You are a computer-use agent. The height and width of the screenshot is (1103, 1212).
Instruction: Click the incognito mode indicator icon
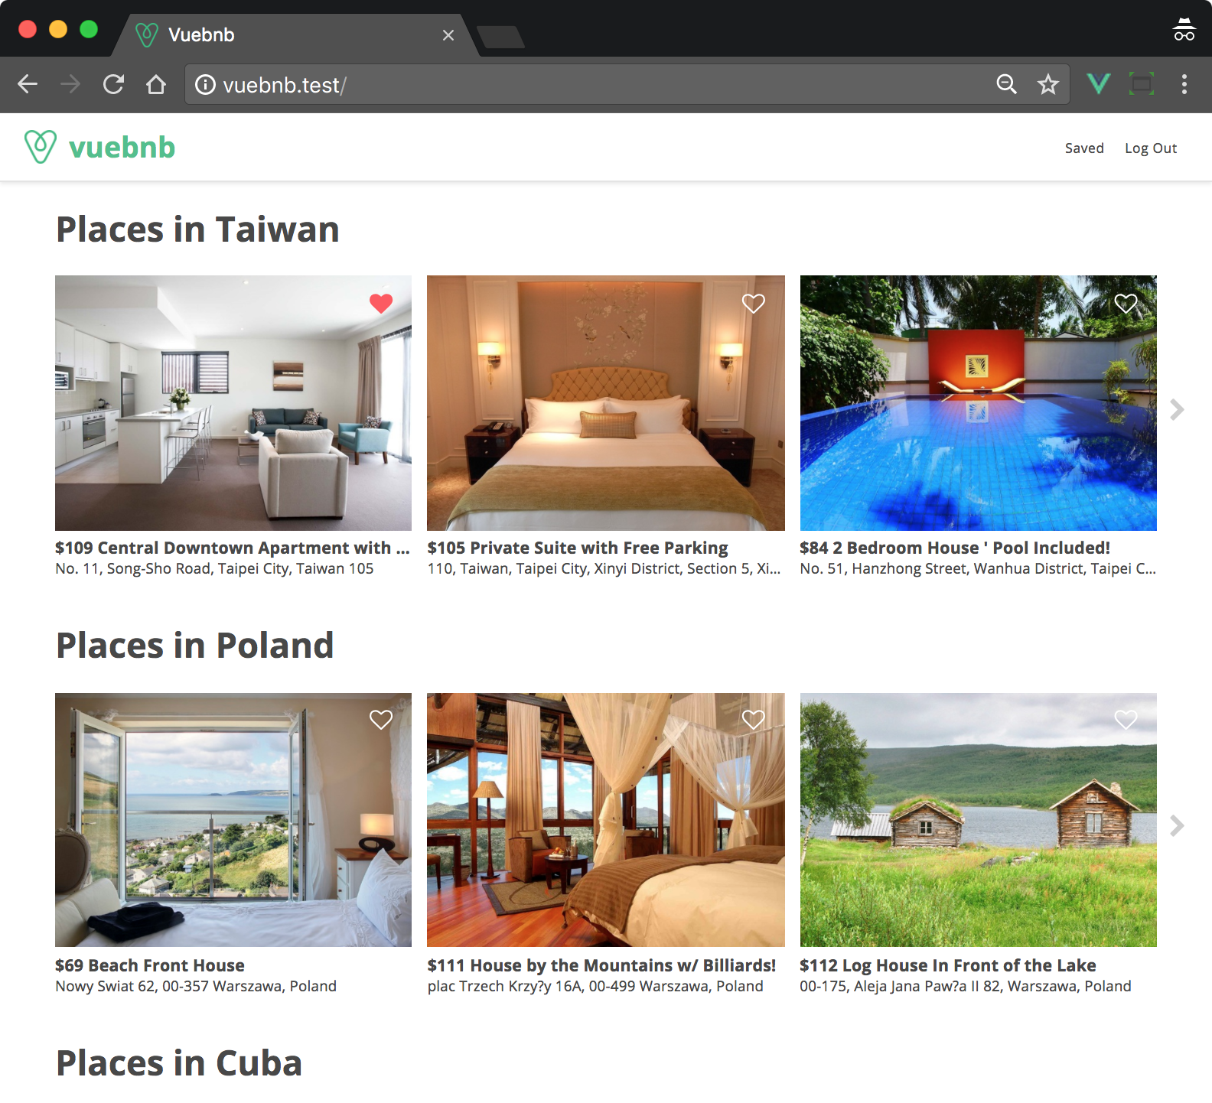coord(1184,30)
